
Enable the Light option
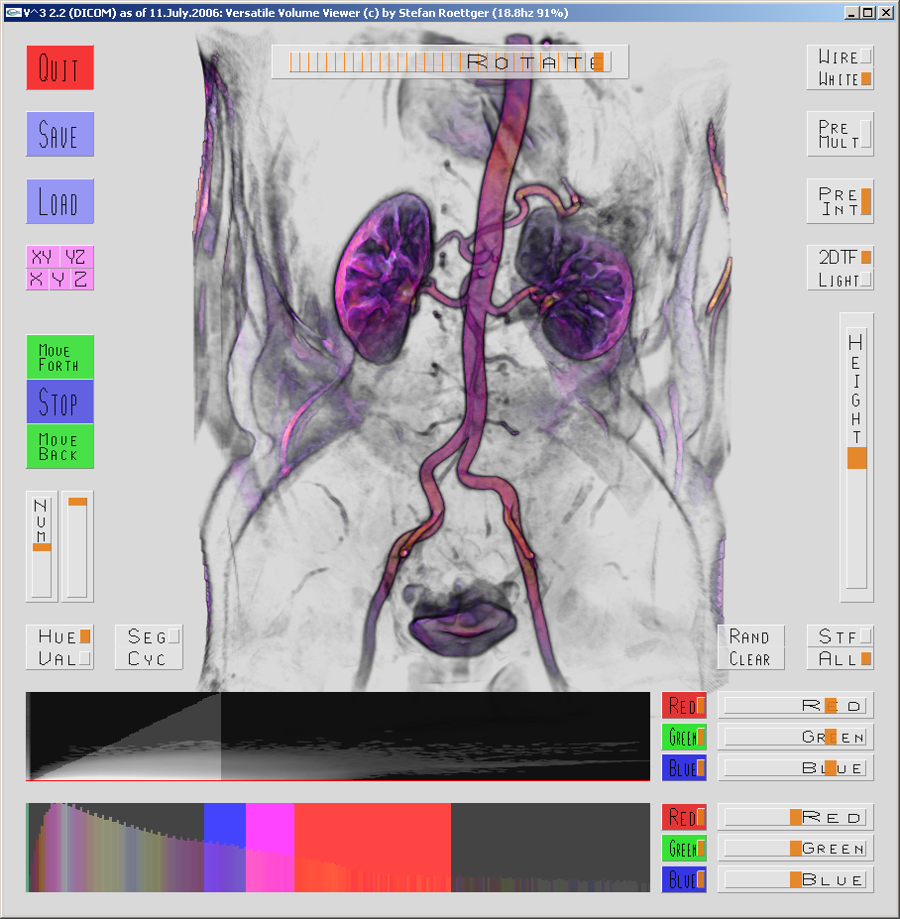[x=840, y=280]
